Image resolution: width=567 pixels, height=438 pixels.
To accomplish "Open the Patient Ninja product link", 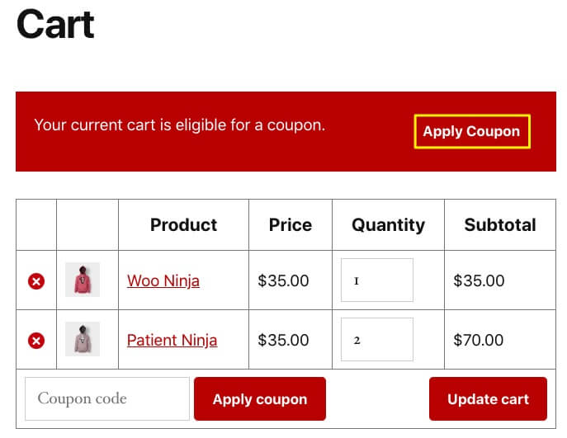I will pyautogui.click(x=172, y=340).
